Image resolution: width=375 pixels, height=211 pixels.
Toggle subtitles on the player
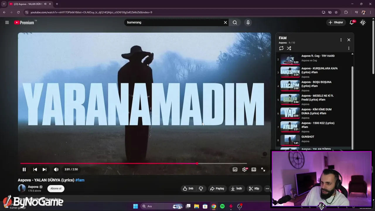coord(235,169)
